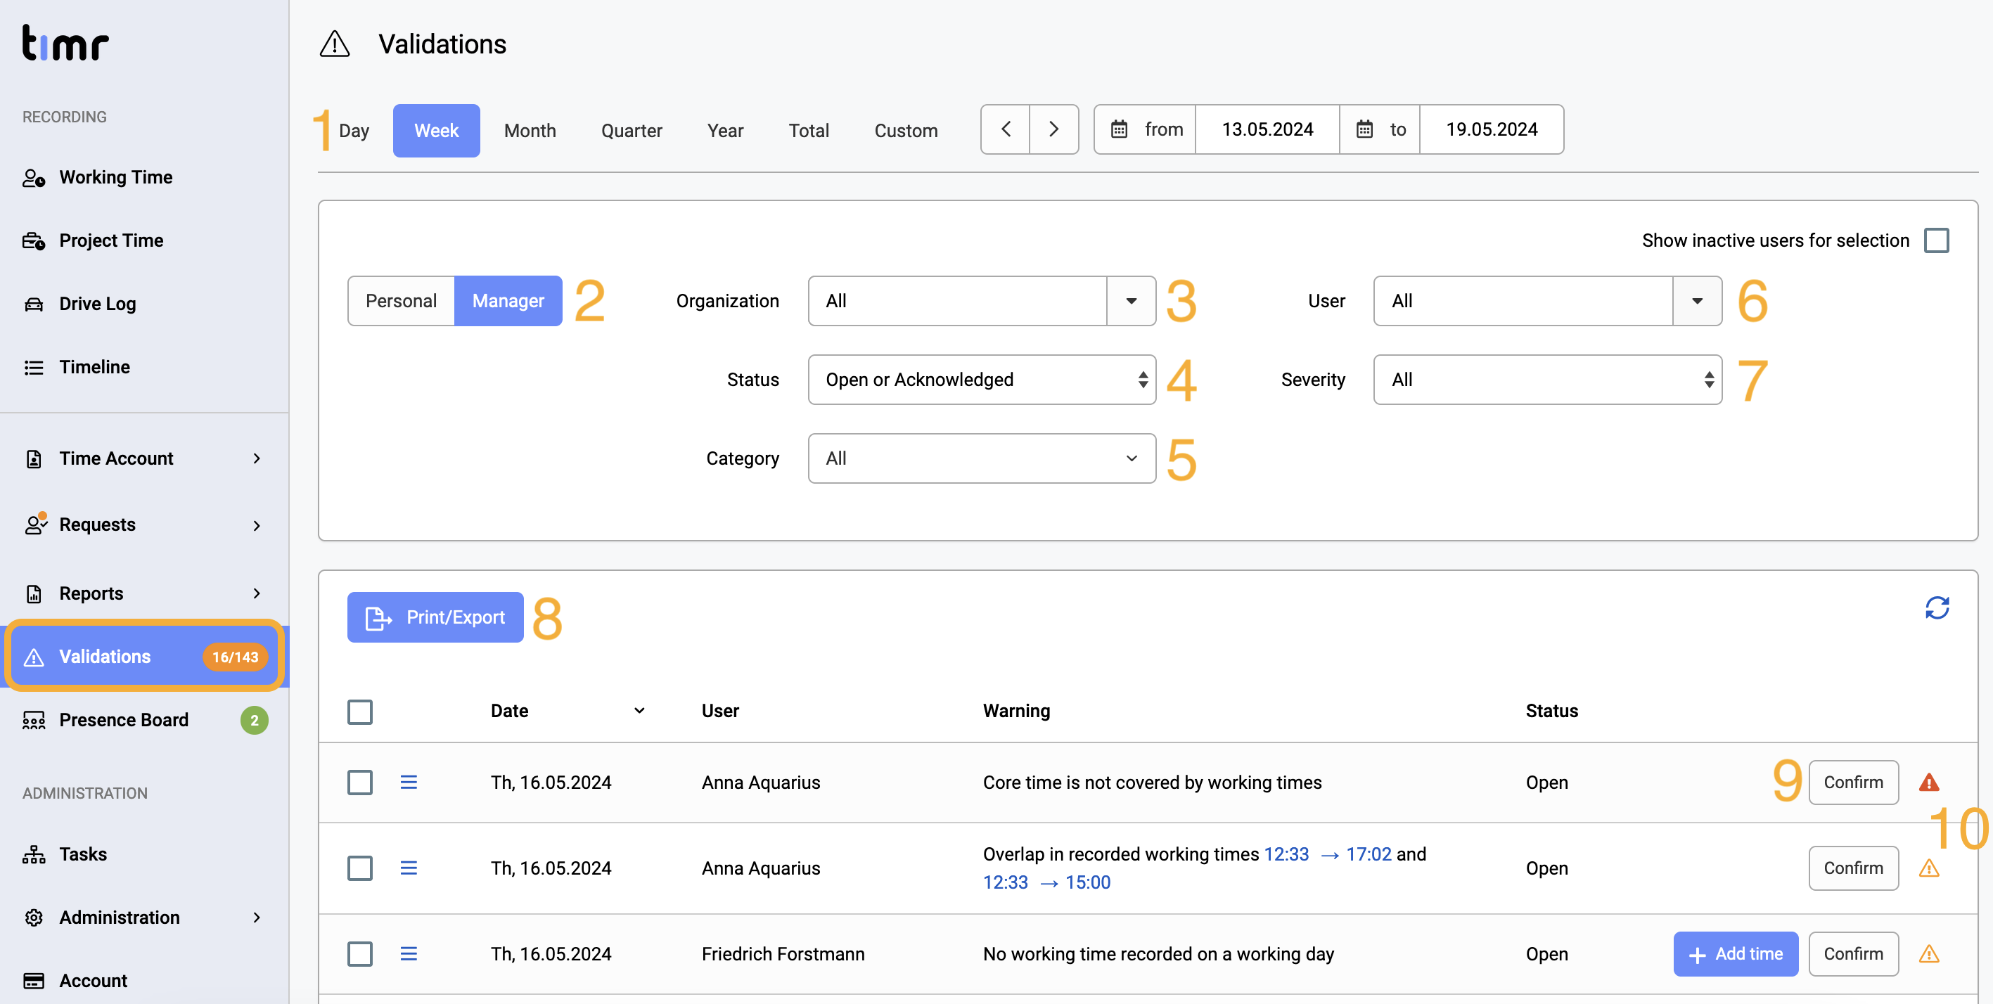Select the Week period tab
The height and width of the screenshot is (1004, 1993).
point(436,131)
